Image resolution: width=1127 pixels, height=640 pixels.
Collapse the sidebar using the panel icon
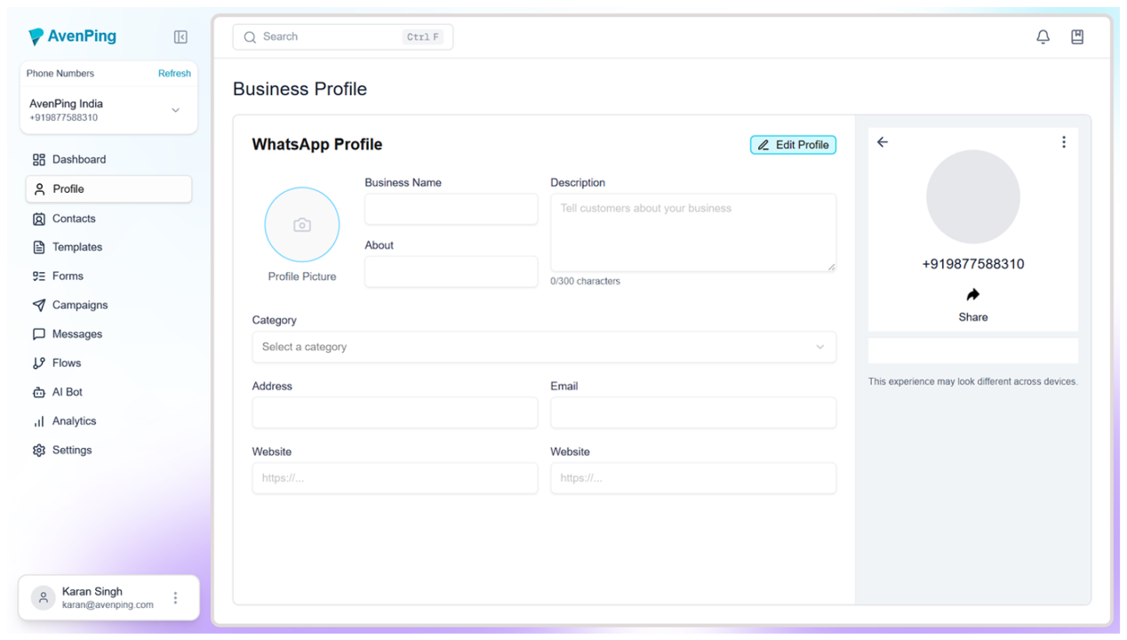[180, 37]
